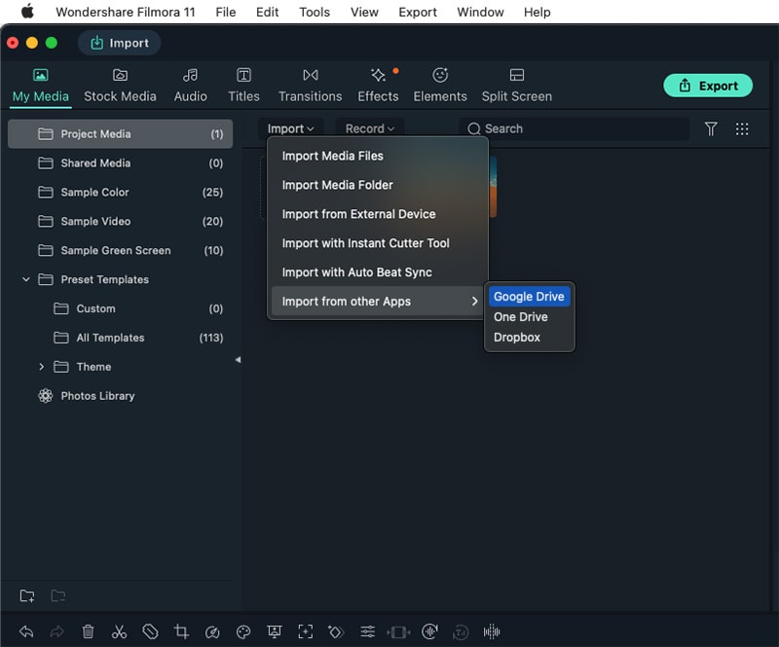Switch to the Stock Media tab

[120, 87]
